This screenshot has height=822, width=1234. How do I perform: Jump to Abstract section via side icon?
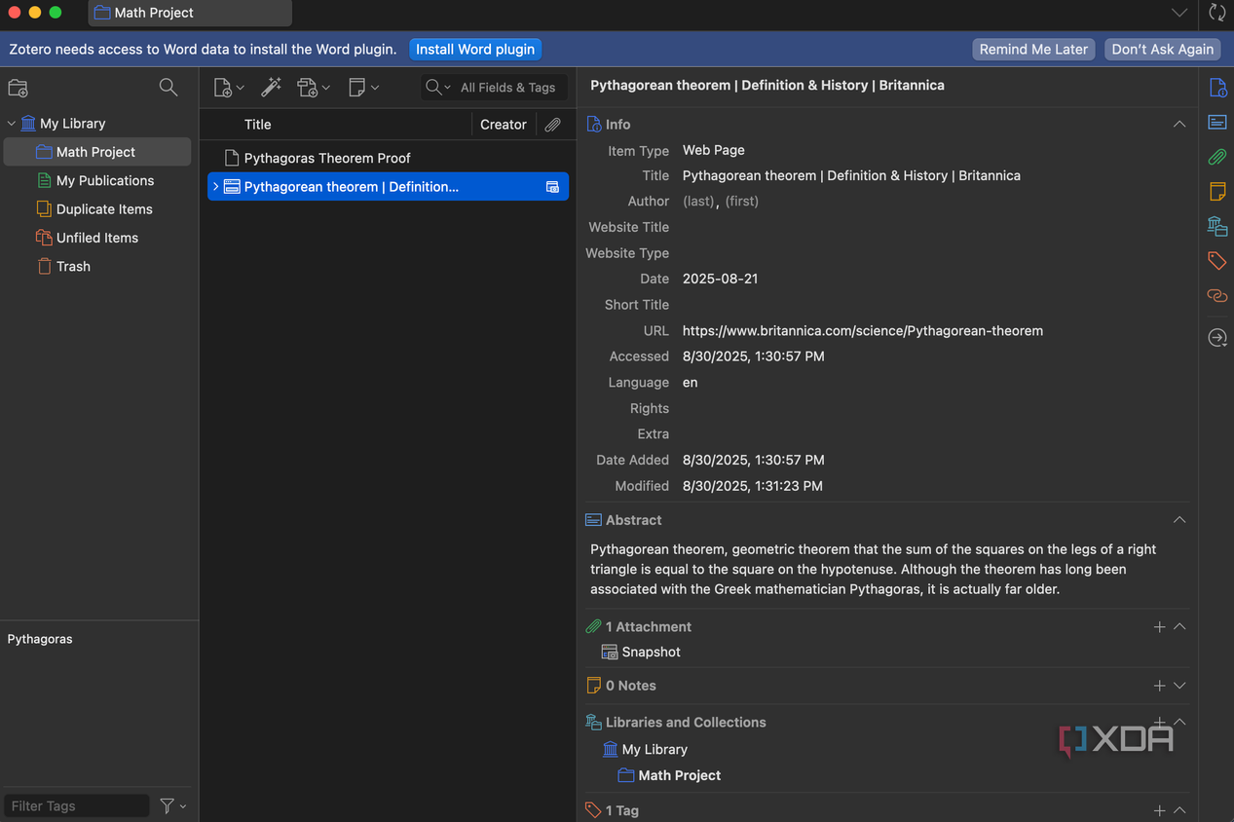(1217, 123)
